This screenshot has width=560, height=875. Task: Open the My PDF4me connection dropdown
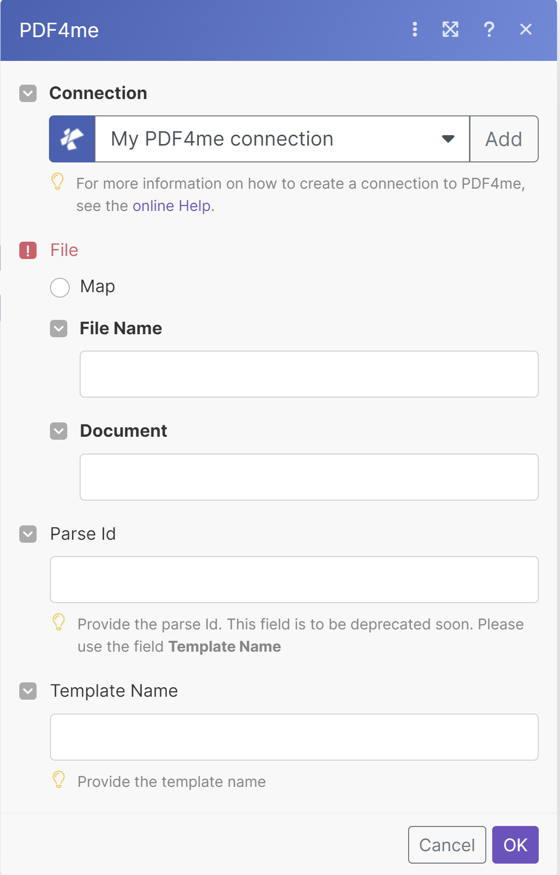282,139
